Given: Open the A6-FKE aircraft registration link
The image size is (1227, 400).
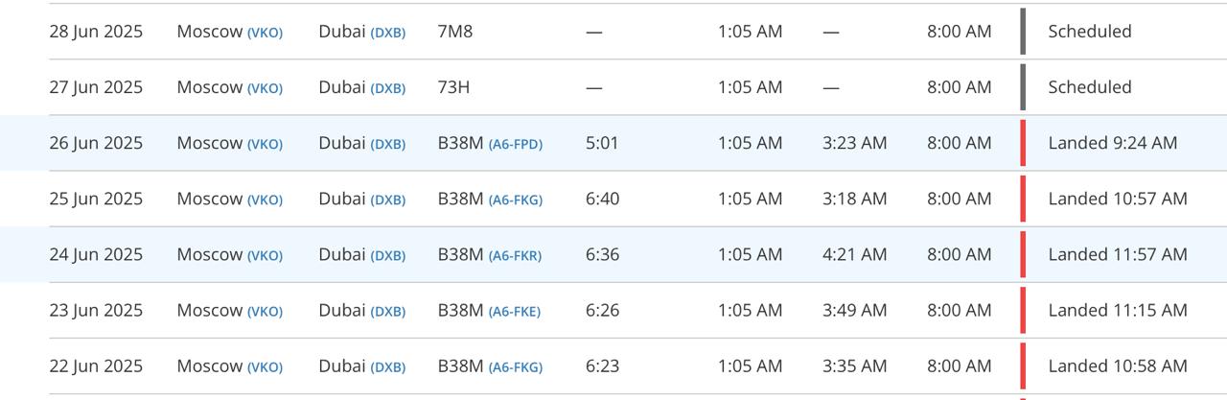Looking at the screenshot, I should pos(515,311).
